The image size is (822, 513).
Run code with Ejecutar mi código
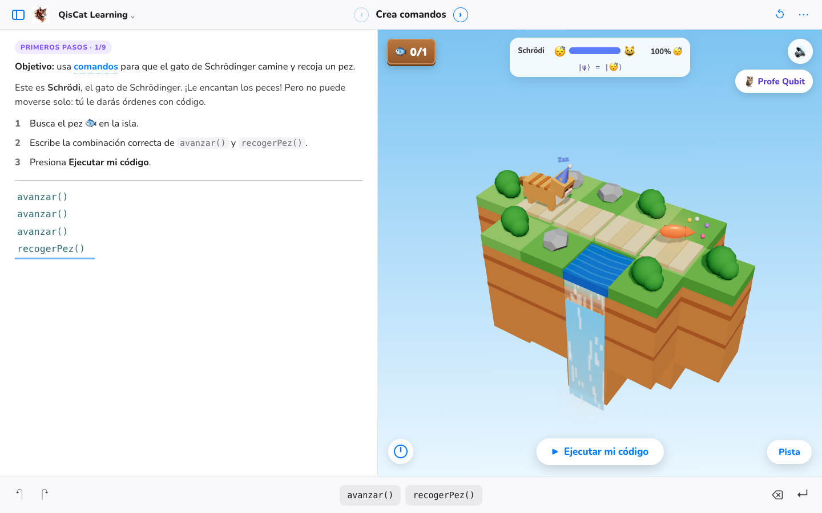600,451
